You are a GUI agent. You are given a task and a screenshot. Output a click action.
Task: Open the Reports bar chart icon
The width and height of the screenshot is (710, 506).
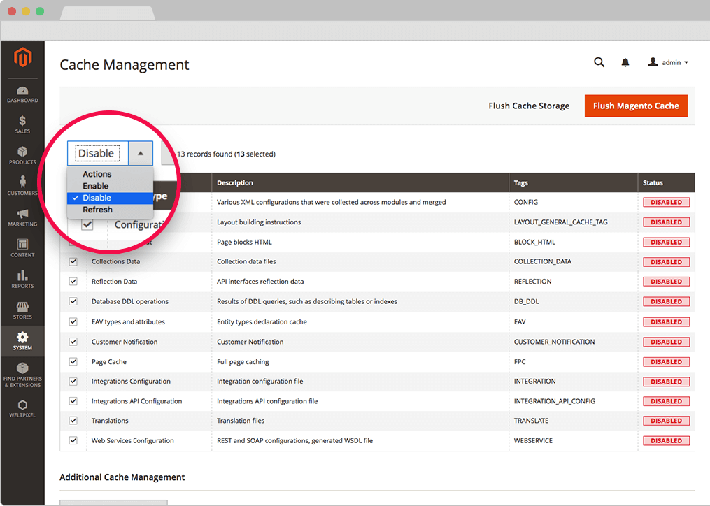pos(22,279)
